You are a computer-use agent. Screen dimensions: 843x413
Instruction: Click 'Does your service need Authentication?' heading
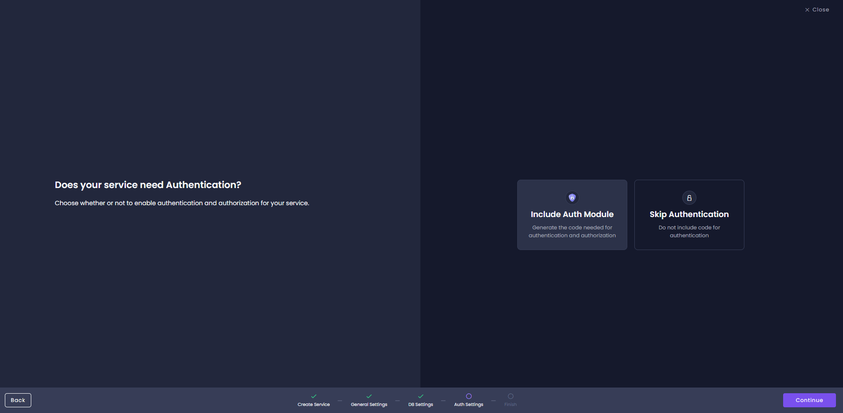(x=148, y=185)
